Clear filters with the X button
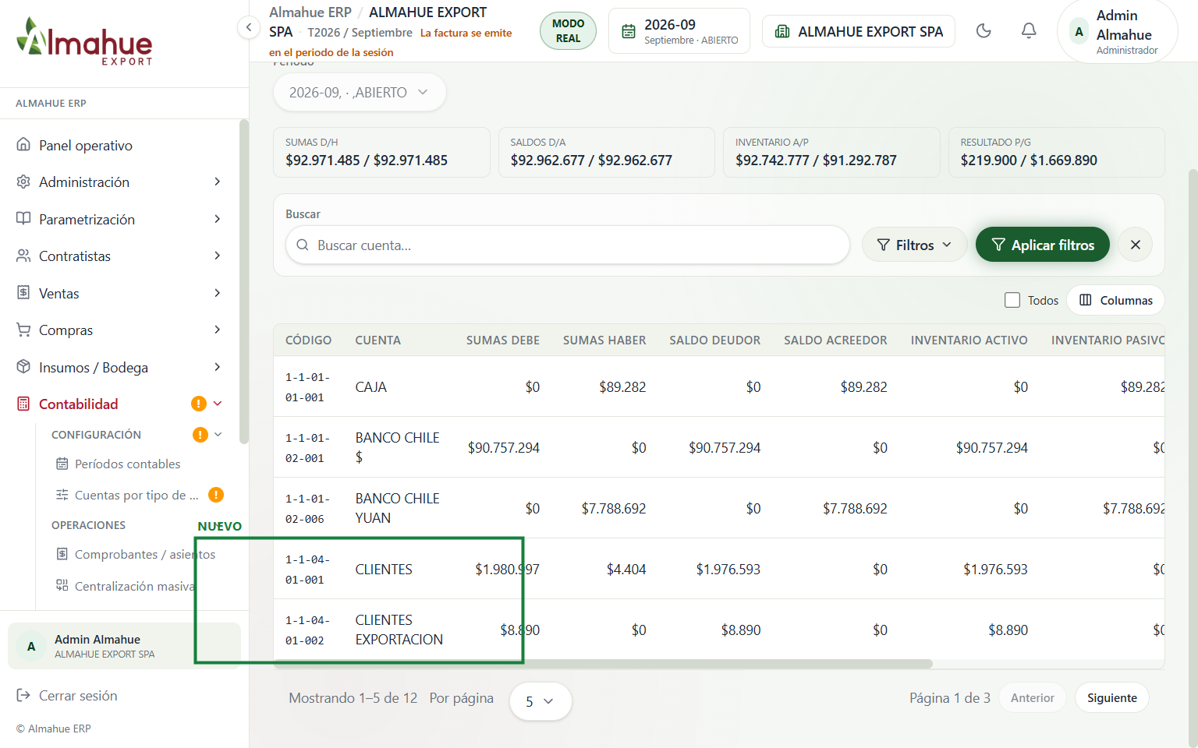This screenshot has height=748, width=1198. coord(1136,245)
